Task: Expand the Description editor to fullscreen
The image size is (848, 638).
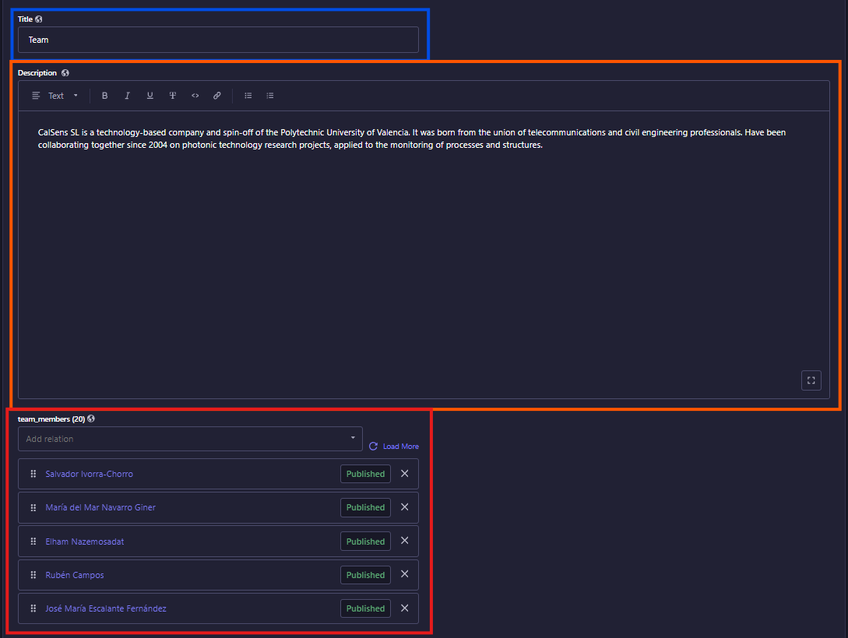Action: point(811,380)
